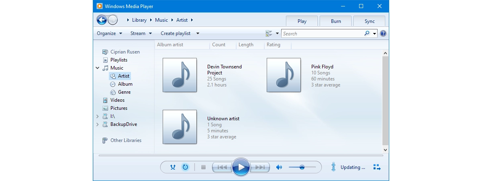The height and width of the screenshot is (181, 482).
Task: Switch to the Burn tab
Action: point(336,21)
